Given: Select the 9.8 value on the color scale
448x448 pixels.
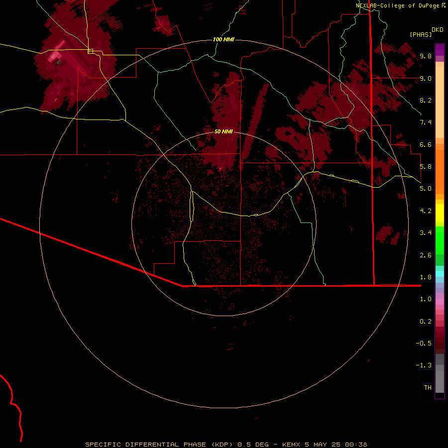Looking at the screenshot, I should 426,56.
